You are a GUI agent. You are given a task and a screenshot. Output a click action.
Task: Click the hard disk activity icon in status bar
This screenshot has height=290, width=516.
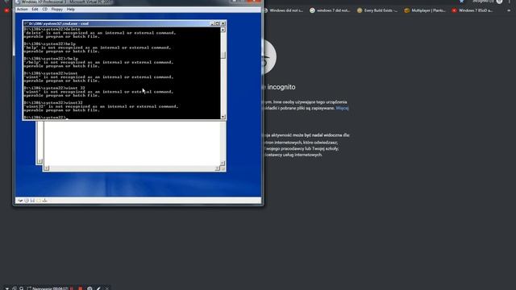[20, 201]
